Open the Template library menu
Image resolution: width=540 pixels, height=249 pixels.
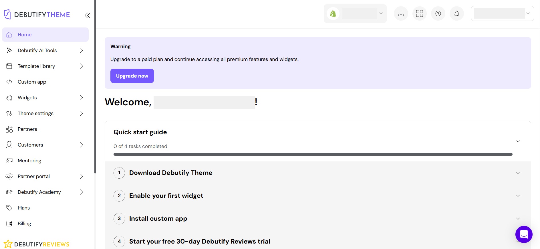[x=36, y=66]
